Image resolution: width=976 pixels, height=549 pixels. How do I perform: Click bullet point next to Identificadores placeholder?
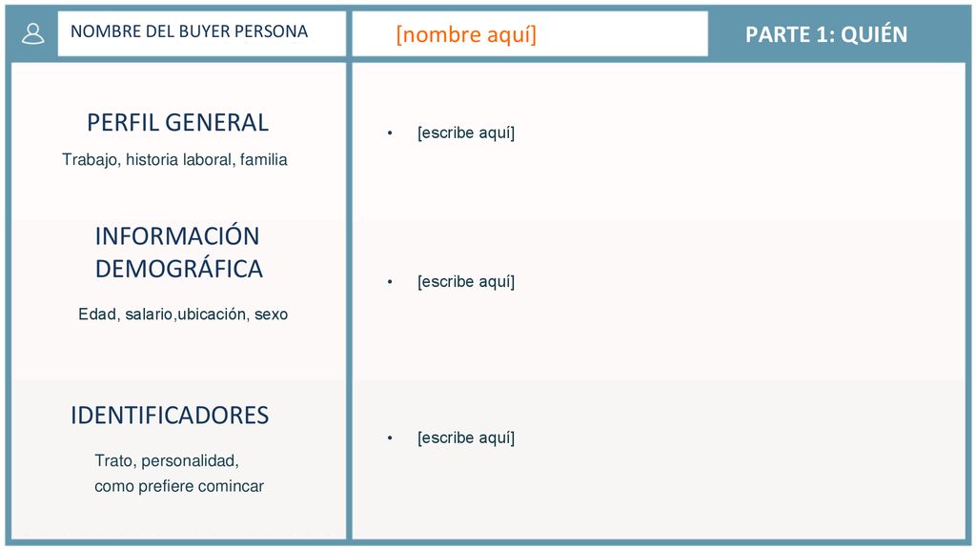[390, 438]
